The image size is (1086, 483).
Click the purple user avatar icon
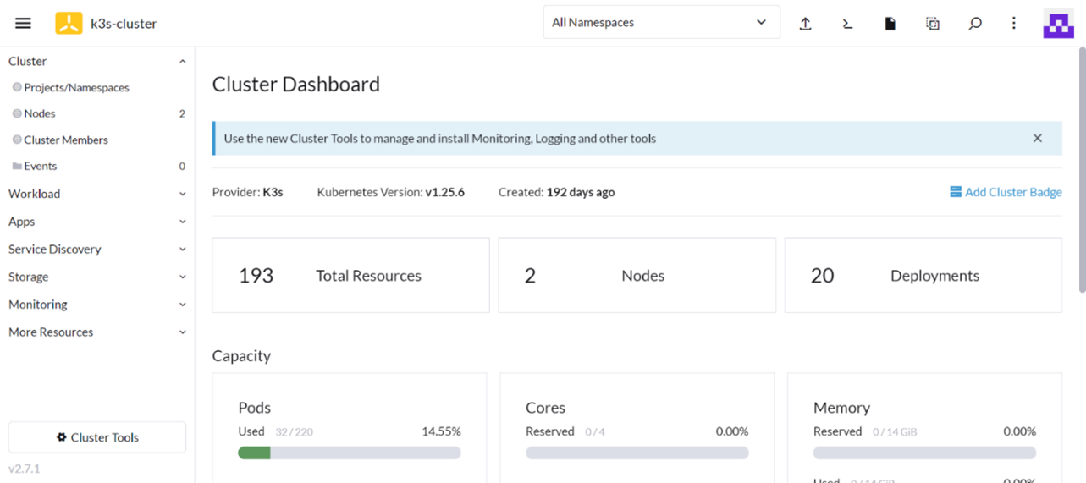1058,24
